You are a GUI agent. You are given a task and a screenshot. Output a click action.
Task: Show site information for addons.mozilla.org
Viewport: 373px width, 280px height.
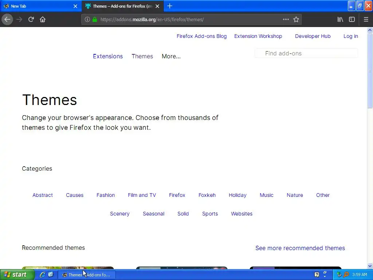point(87,19)
